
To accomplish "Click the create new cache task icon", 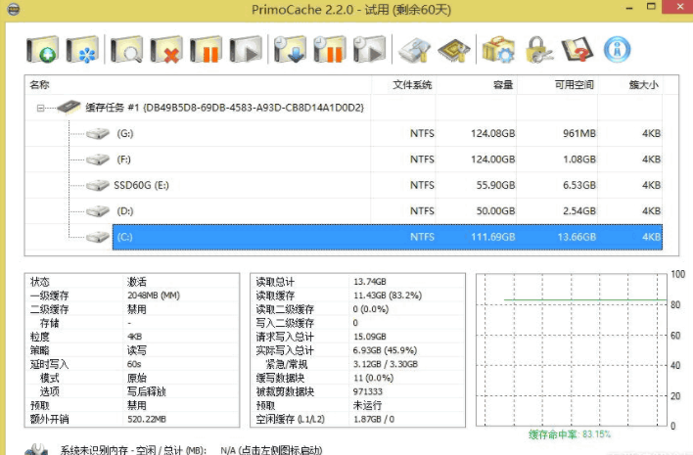I will (x=43, y=49).
